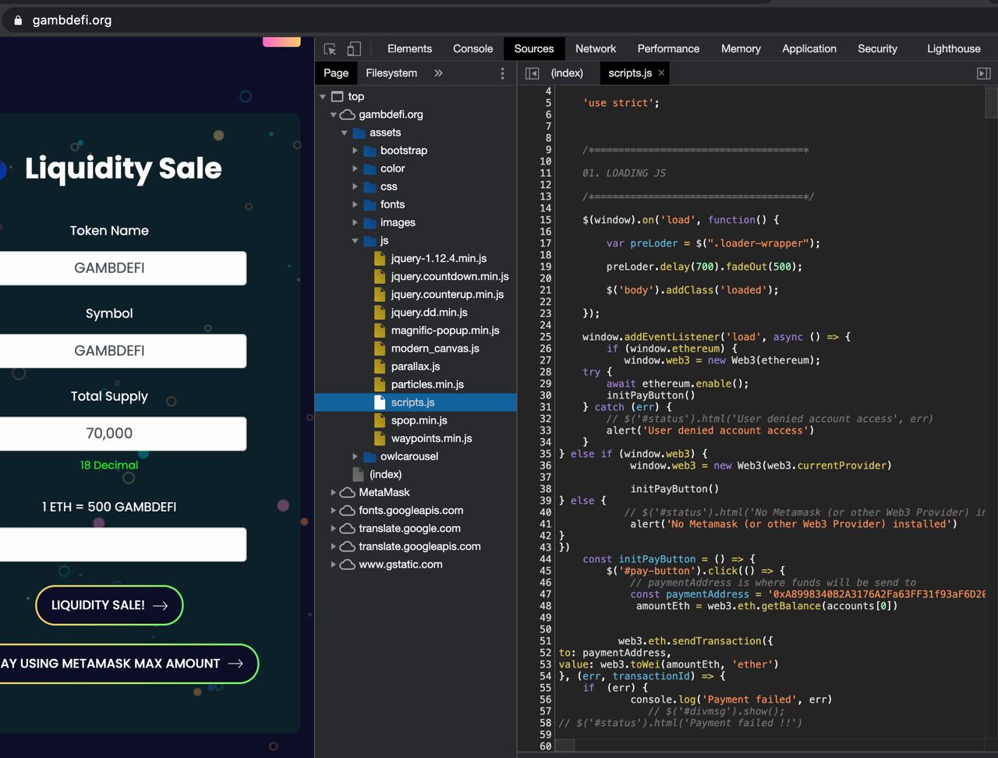Expand the images folder
Screen dimensions: 998x758
coord(355,222)
